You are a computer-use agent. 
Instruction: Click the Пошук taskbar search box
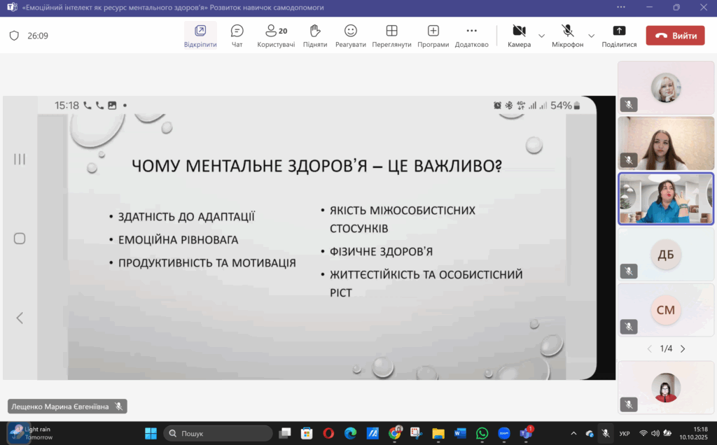point(218,434)
